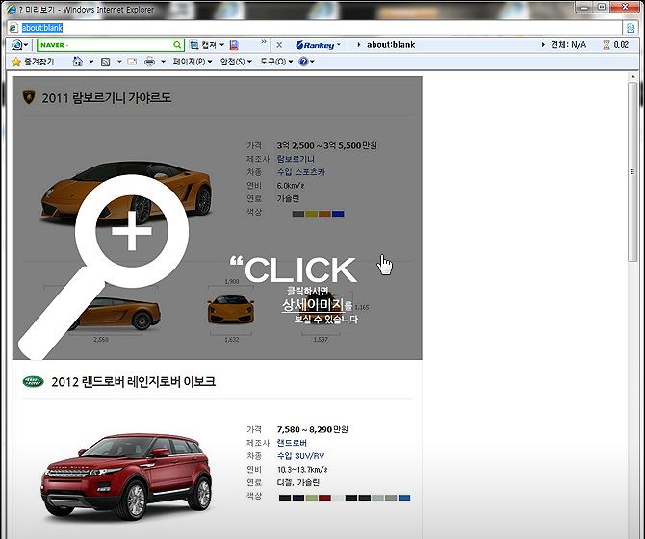Open the 도구(O) menu
The image size is (645, 539).
pos(276,62)
